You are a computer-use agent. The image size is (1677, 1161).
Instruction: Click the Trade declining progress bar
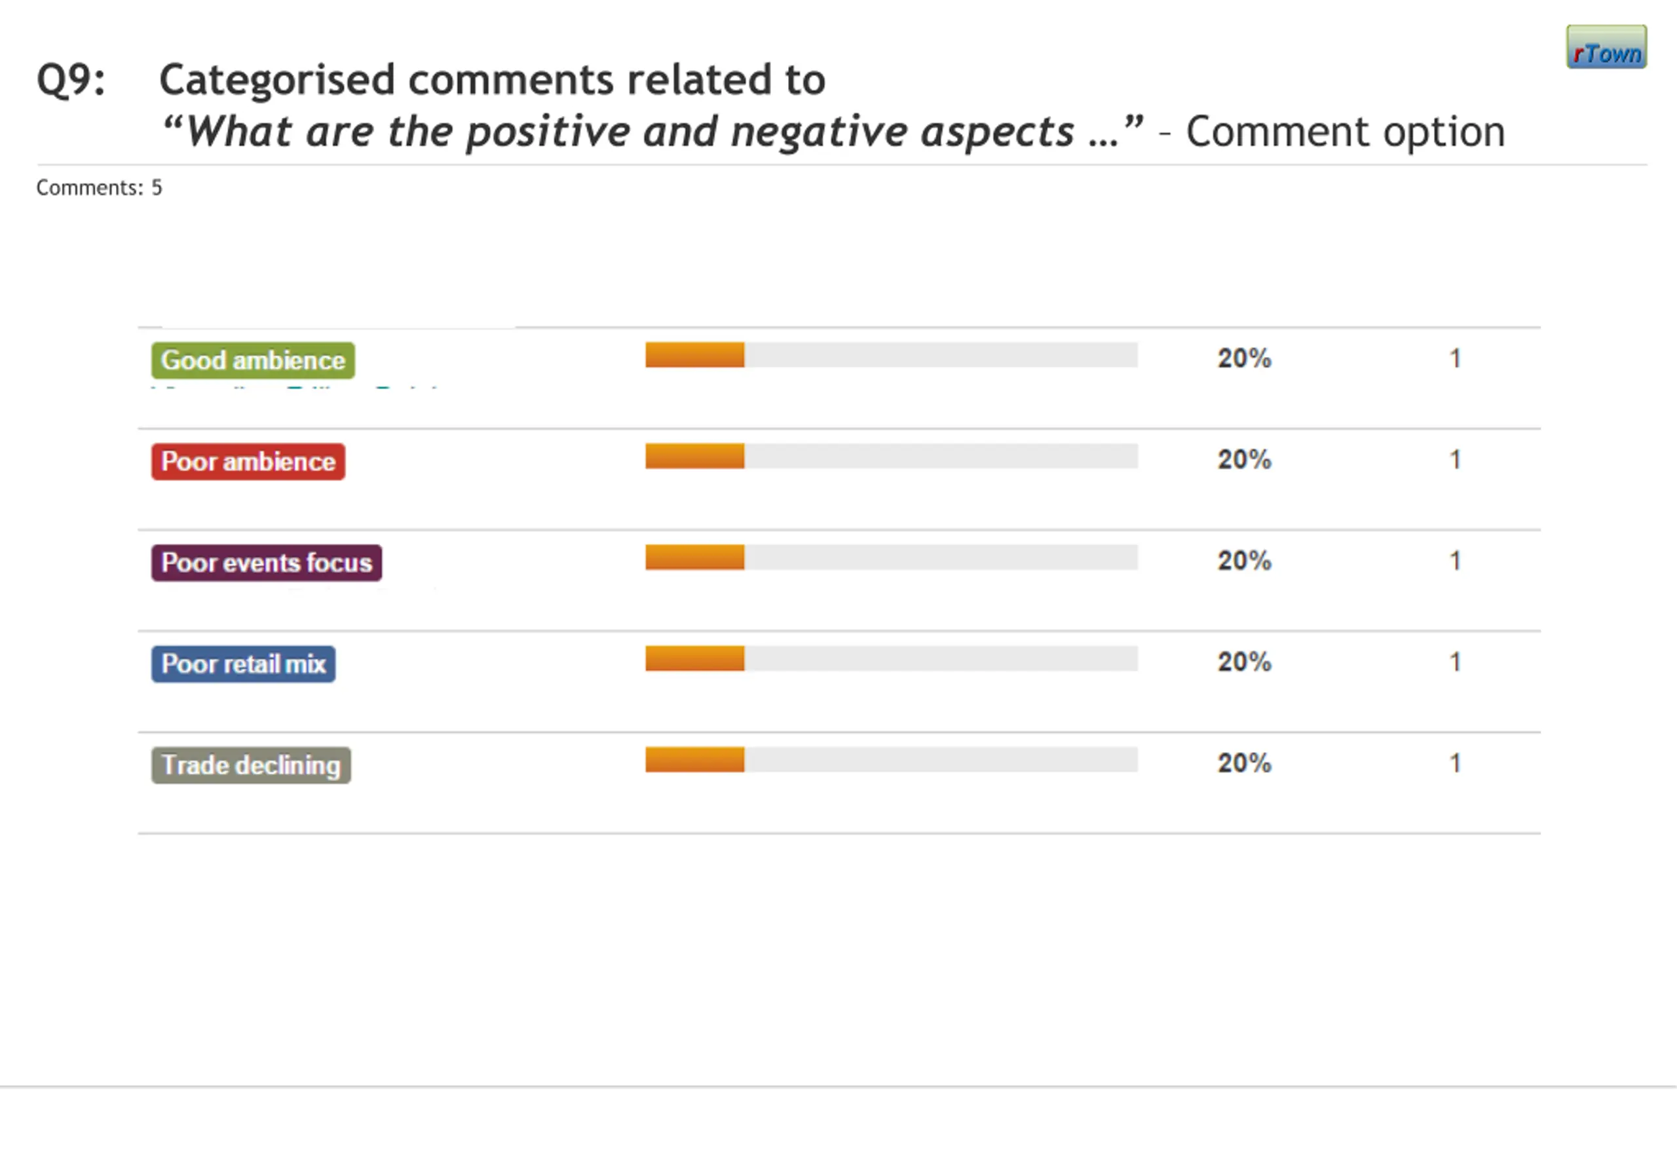[x=891, y=759]
